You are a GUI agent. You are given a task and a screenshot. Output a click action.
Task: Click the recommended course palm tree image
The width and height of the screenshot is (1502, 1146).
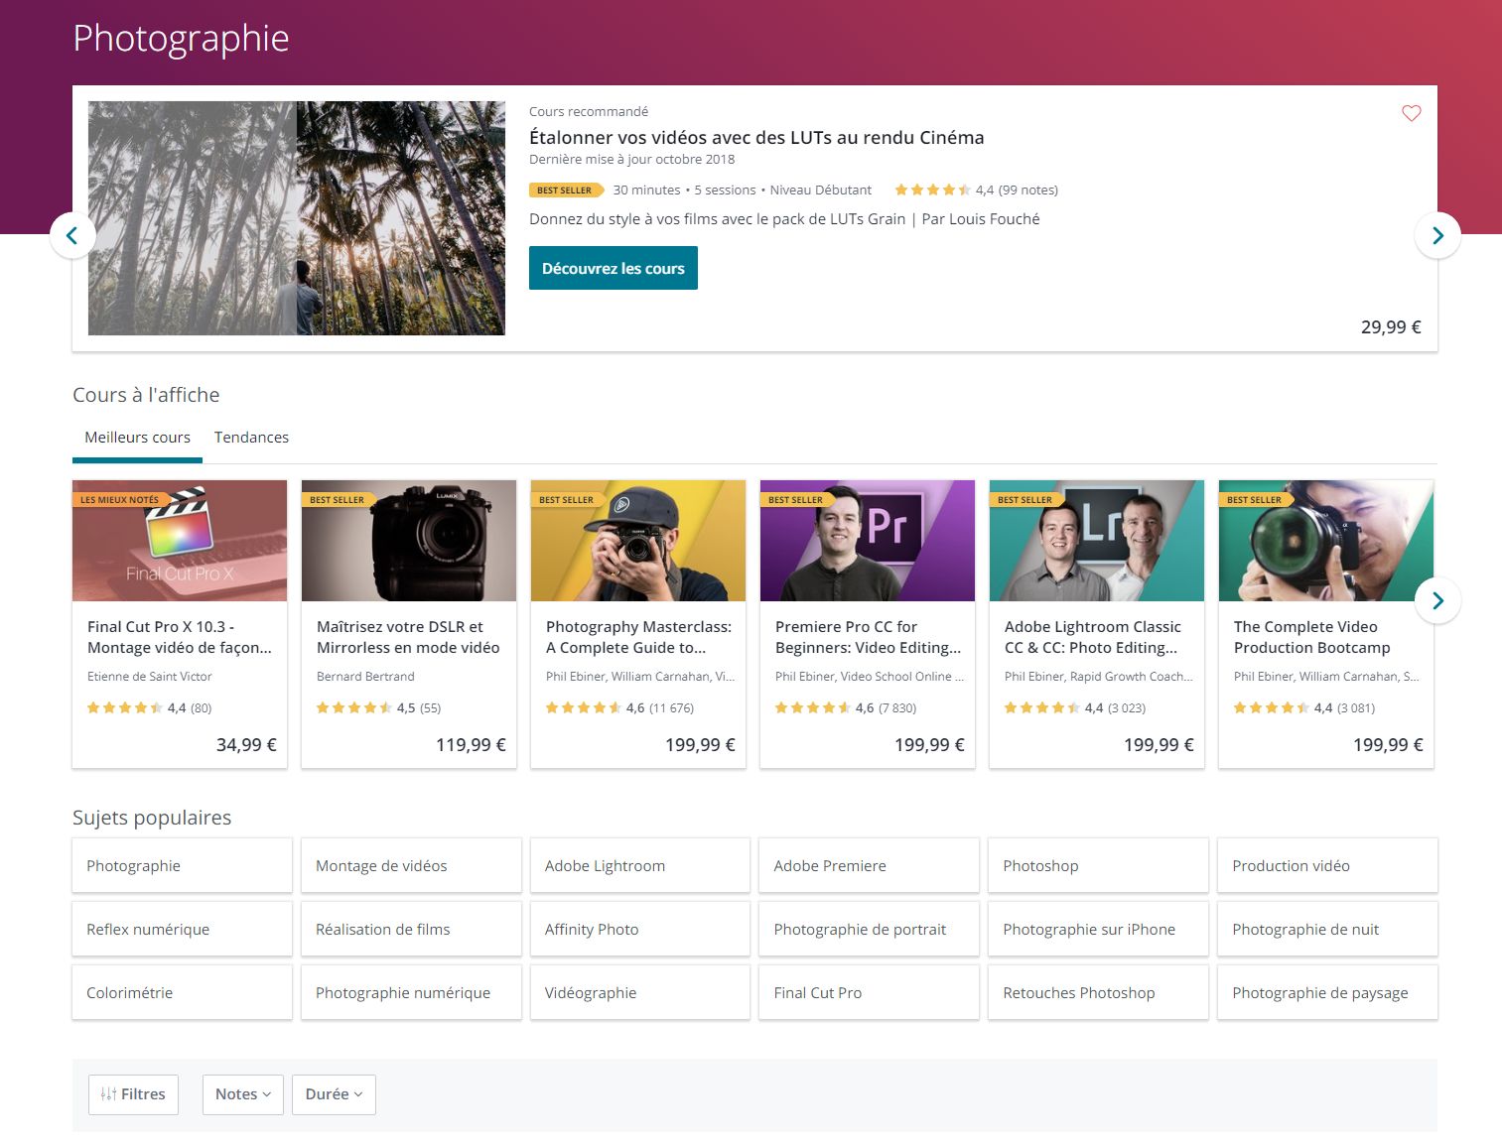click(297, 218)
